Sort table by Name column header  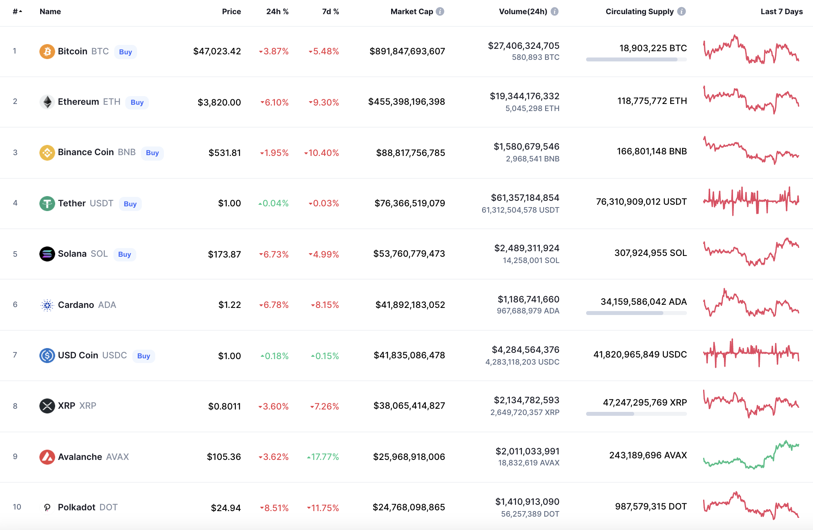pyautogui.click(x=50, y=11)
